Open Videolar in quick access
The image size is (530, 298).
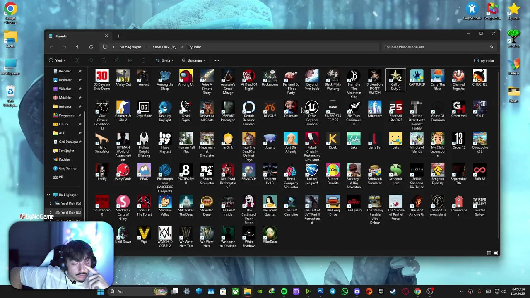click(x=65, y=89)
